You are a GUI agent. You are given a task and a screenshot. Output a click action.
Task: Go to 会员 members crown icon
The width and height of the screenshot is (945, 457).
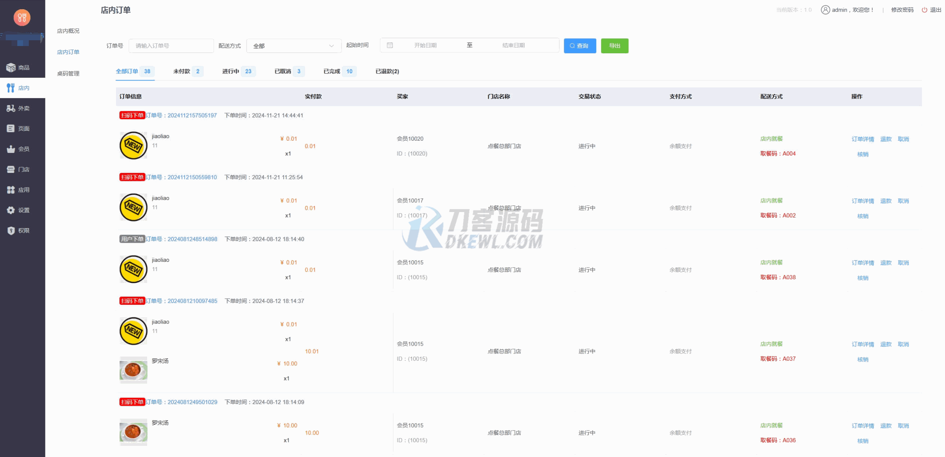(x=11, y=149)
